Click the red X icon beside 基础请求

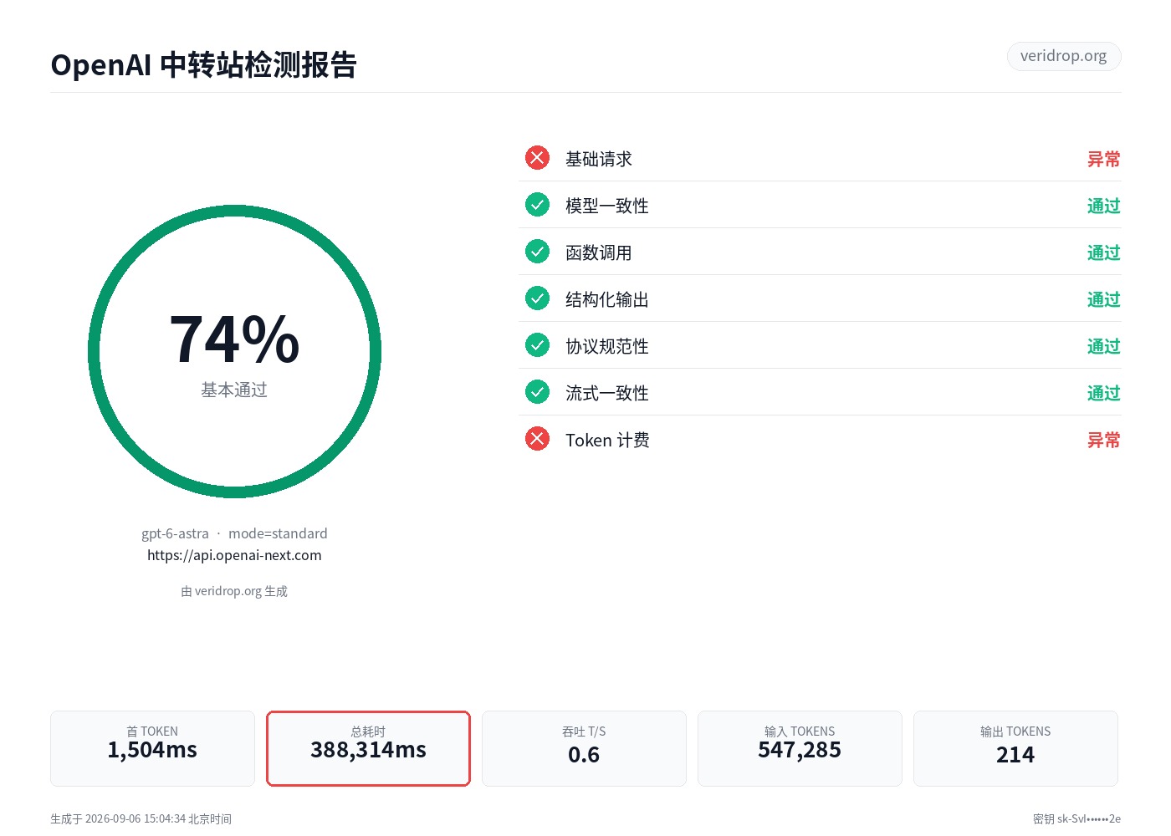[537, 158]
